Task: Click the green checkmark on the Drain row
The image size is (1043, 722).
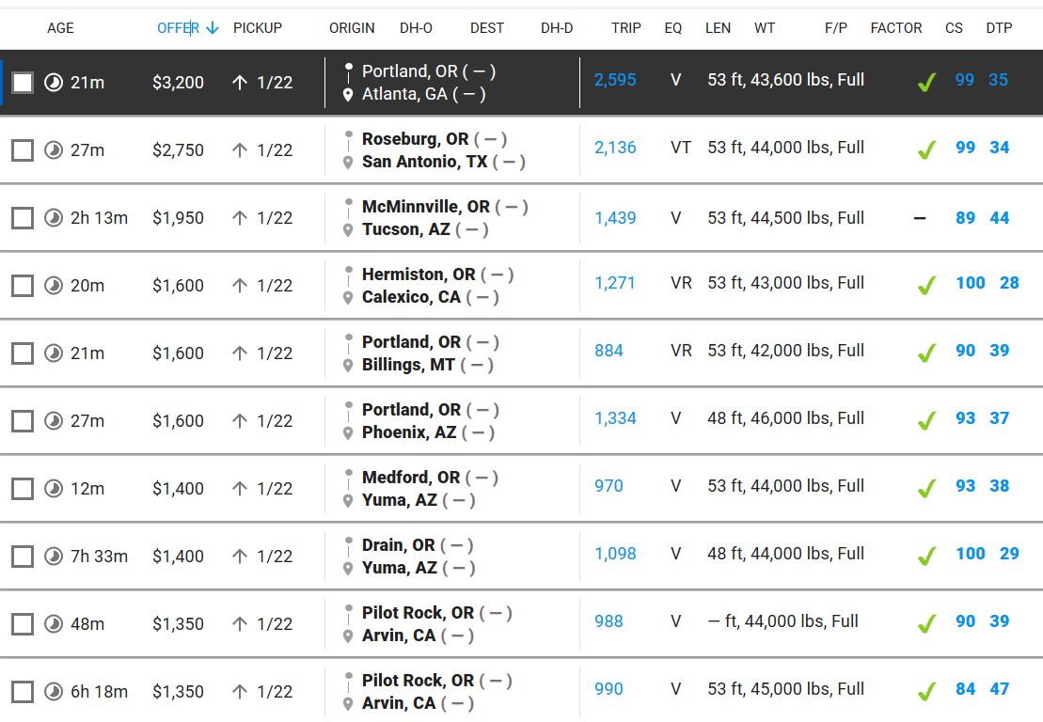Action: (926, 556)
